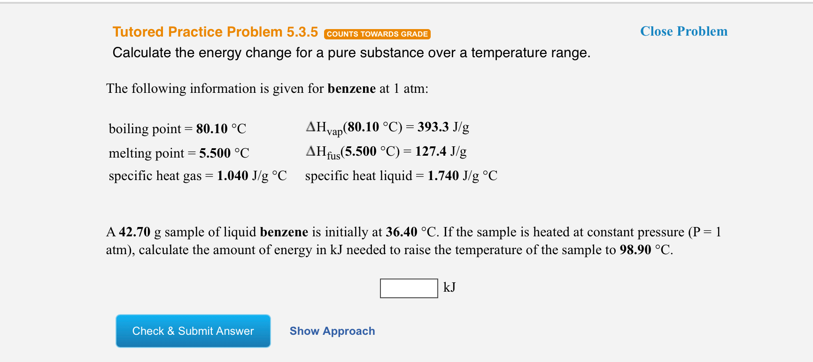813x362 pixels.
Task: Click the melting point value 5.500 °C
Action: (x=224, y=153)
